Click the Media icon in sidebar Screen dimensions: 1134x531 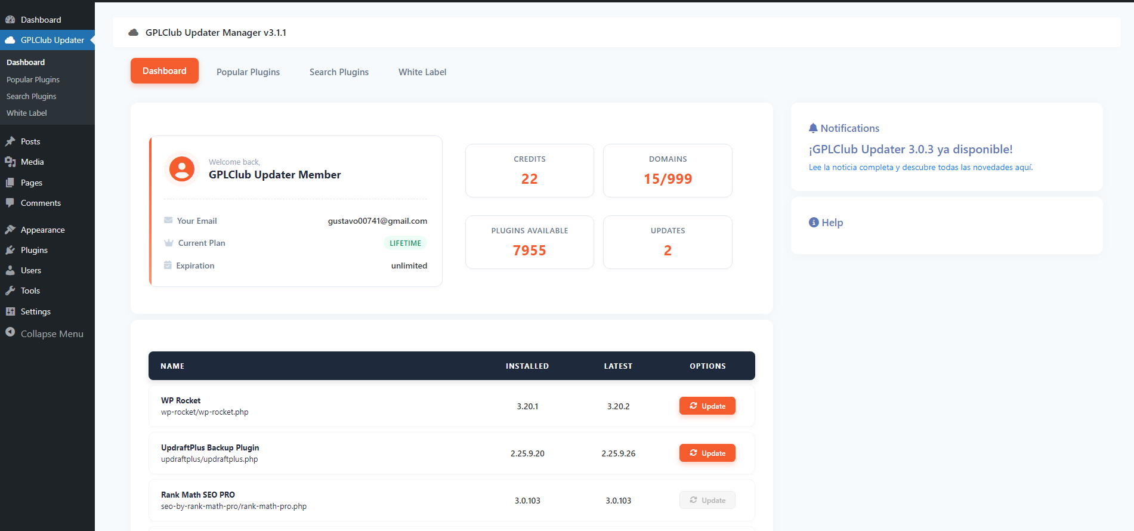click(x=10, y=162)
